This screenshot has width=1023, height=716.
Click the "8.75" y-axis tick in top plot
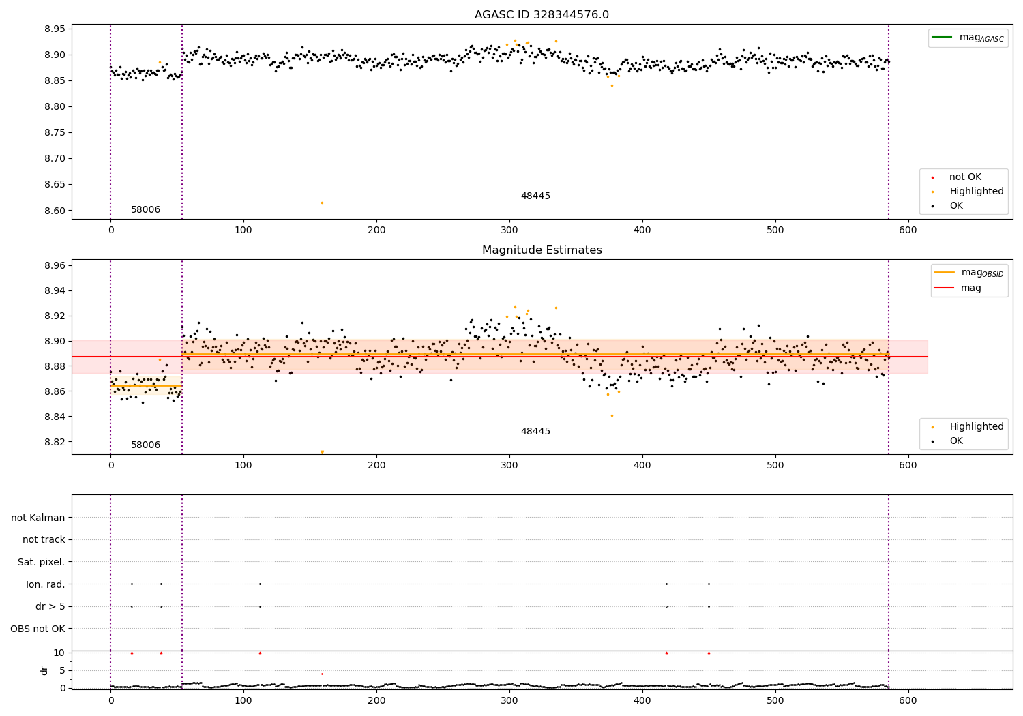55,133
